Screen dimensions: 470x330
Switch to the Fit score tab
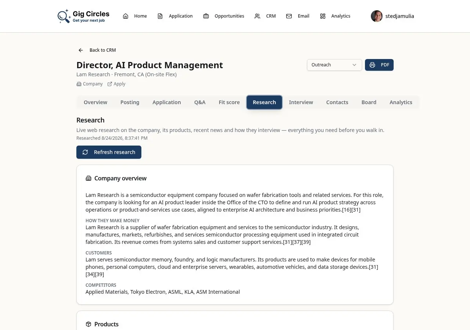point(229,102)
